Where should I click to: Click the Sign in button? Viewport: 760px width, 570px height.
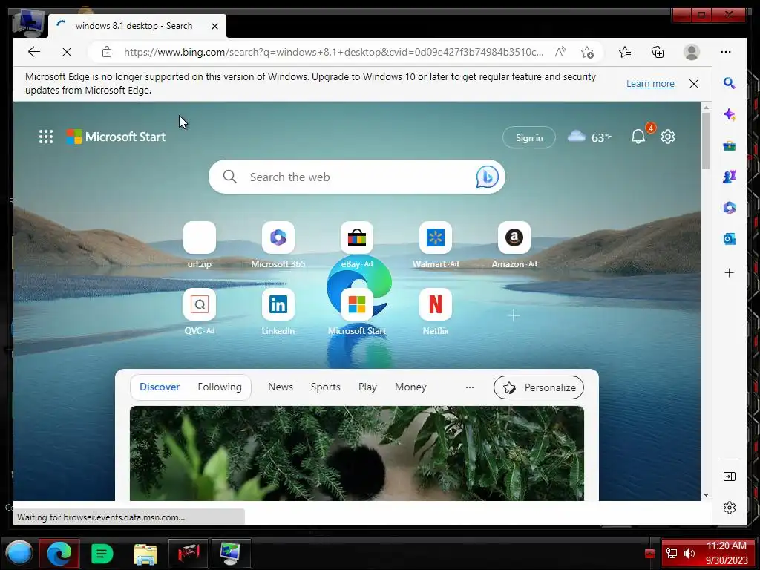click(528, 137)
